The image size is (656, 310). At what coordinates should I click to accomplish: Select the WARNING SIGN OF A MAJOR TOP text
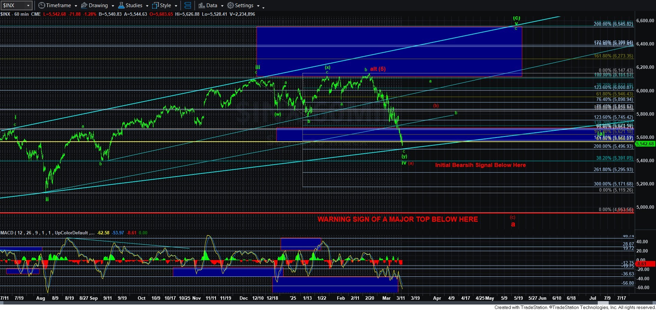[397, 219]
